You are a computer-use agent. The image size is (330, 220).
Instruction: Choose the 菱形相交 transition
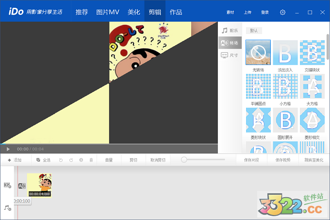tap(312, 120)
